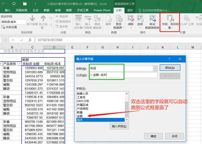The image size is (202, 144).
Task: Open the 字段、项目和集 calculations menu
Action: (170, 22)
